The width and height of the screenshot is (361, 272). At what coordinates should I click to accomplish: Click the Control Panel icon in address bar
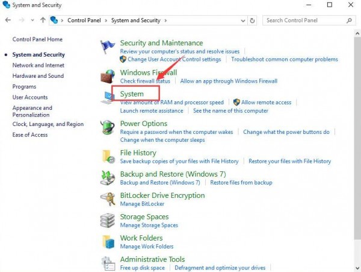pos(54,20)
